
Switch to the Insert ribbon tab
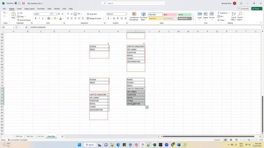coord(19,9)
